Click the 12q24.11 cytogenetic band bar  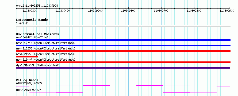tap(123, 26)
